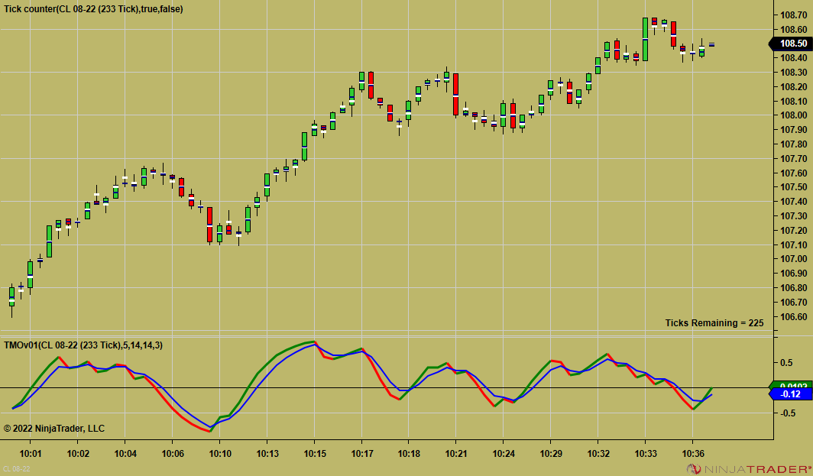Image resolution: width=813 pixels, height=476 pixels.
Task: Click the 108.70 price axis label
Action: tap(793, 15)
